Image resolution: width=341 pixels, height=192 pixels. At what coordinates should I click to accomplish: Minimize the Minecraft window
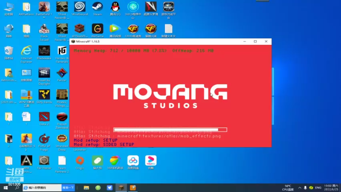point(244,41)
